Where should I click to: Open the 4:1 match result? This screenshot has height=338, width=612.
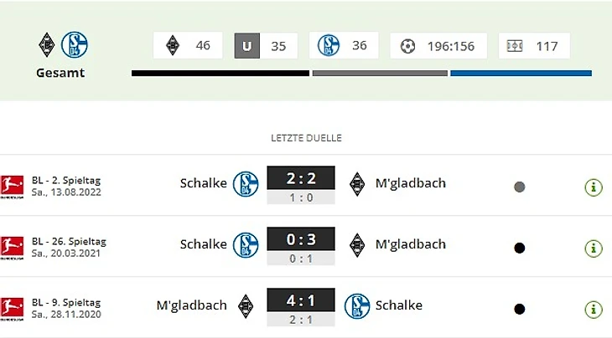click(x=300, y=300)
